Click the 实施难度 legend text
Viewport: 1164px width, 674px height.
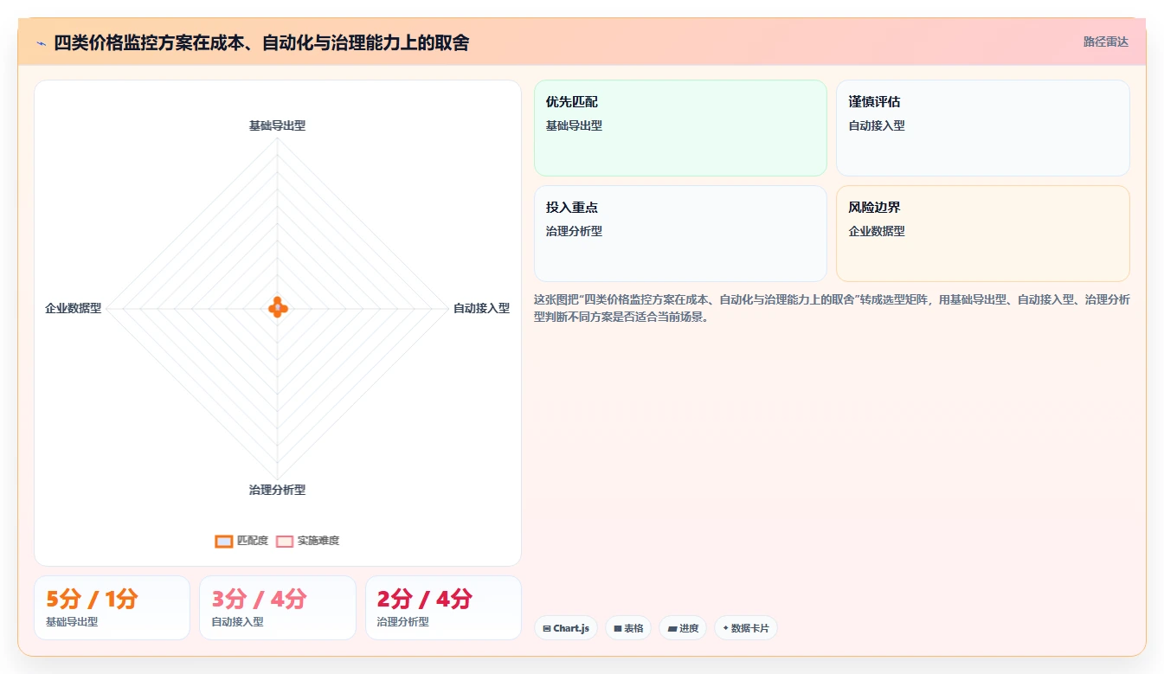(x=318, y=541)
